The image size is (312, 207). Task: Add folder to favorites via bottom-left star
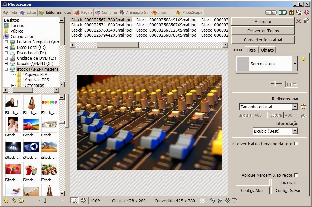[6, 201]
